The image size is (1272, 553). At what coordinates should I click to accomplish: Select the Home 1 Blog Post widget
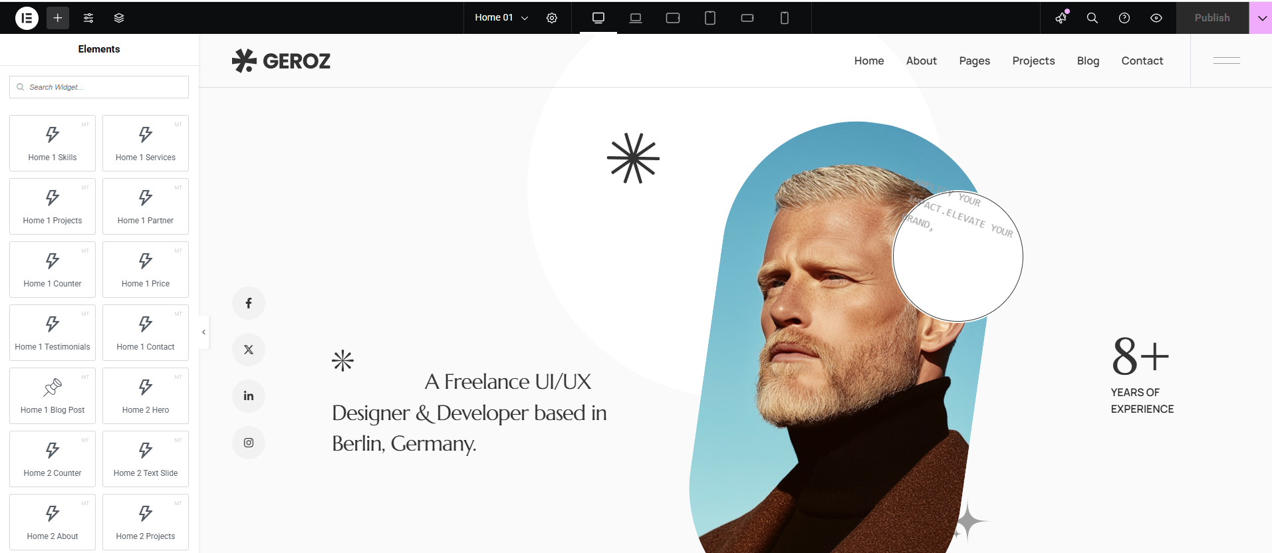pos(53,395)
